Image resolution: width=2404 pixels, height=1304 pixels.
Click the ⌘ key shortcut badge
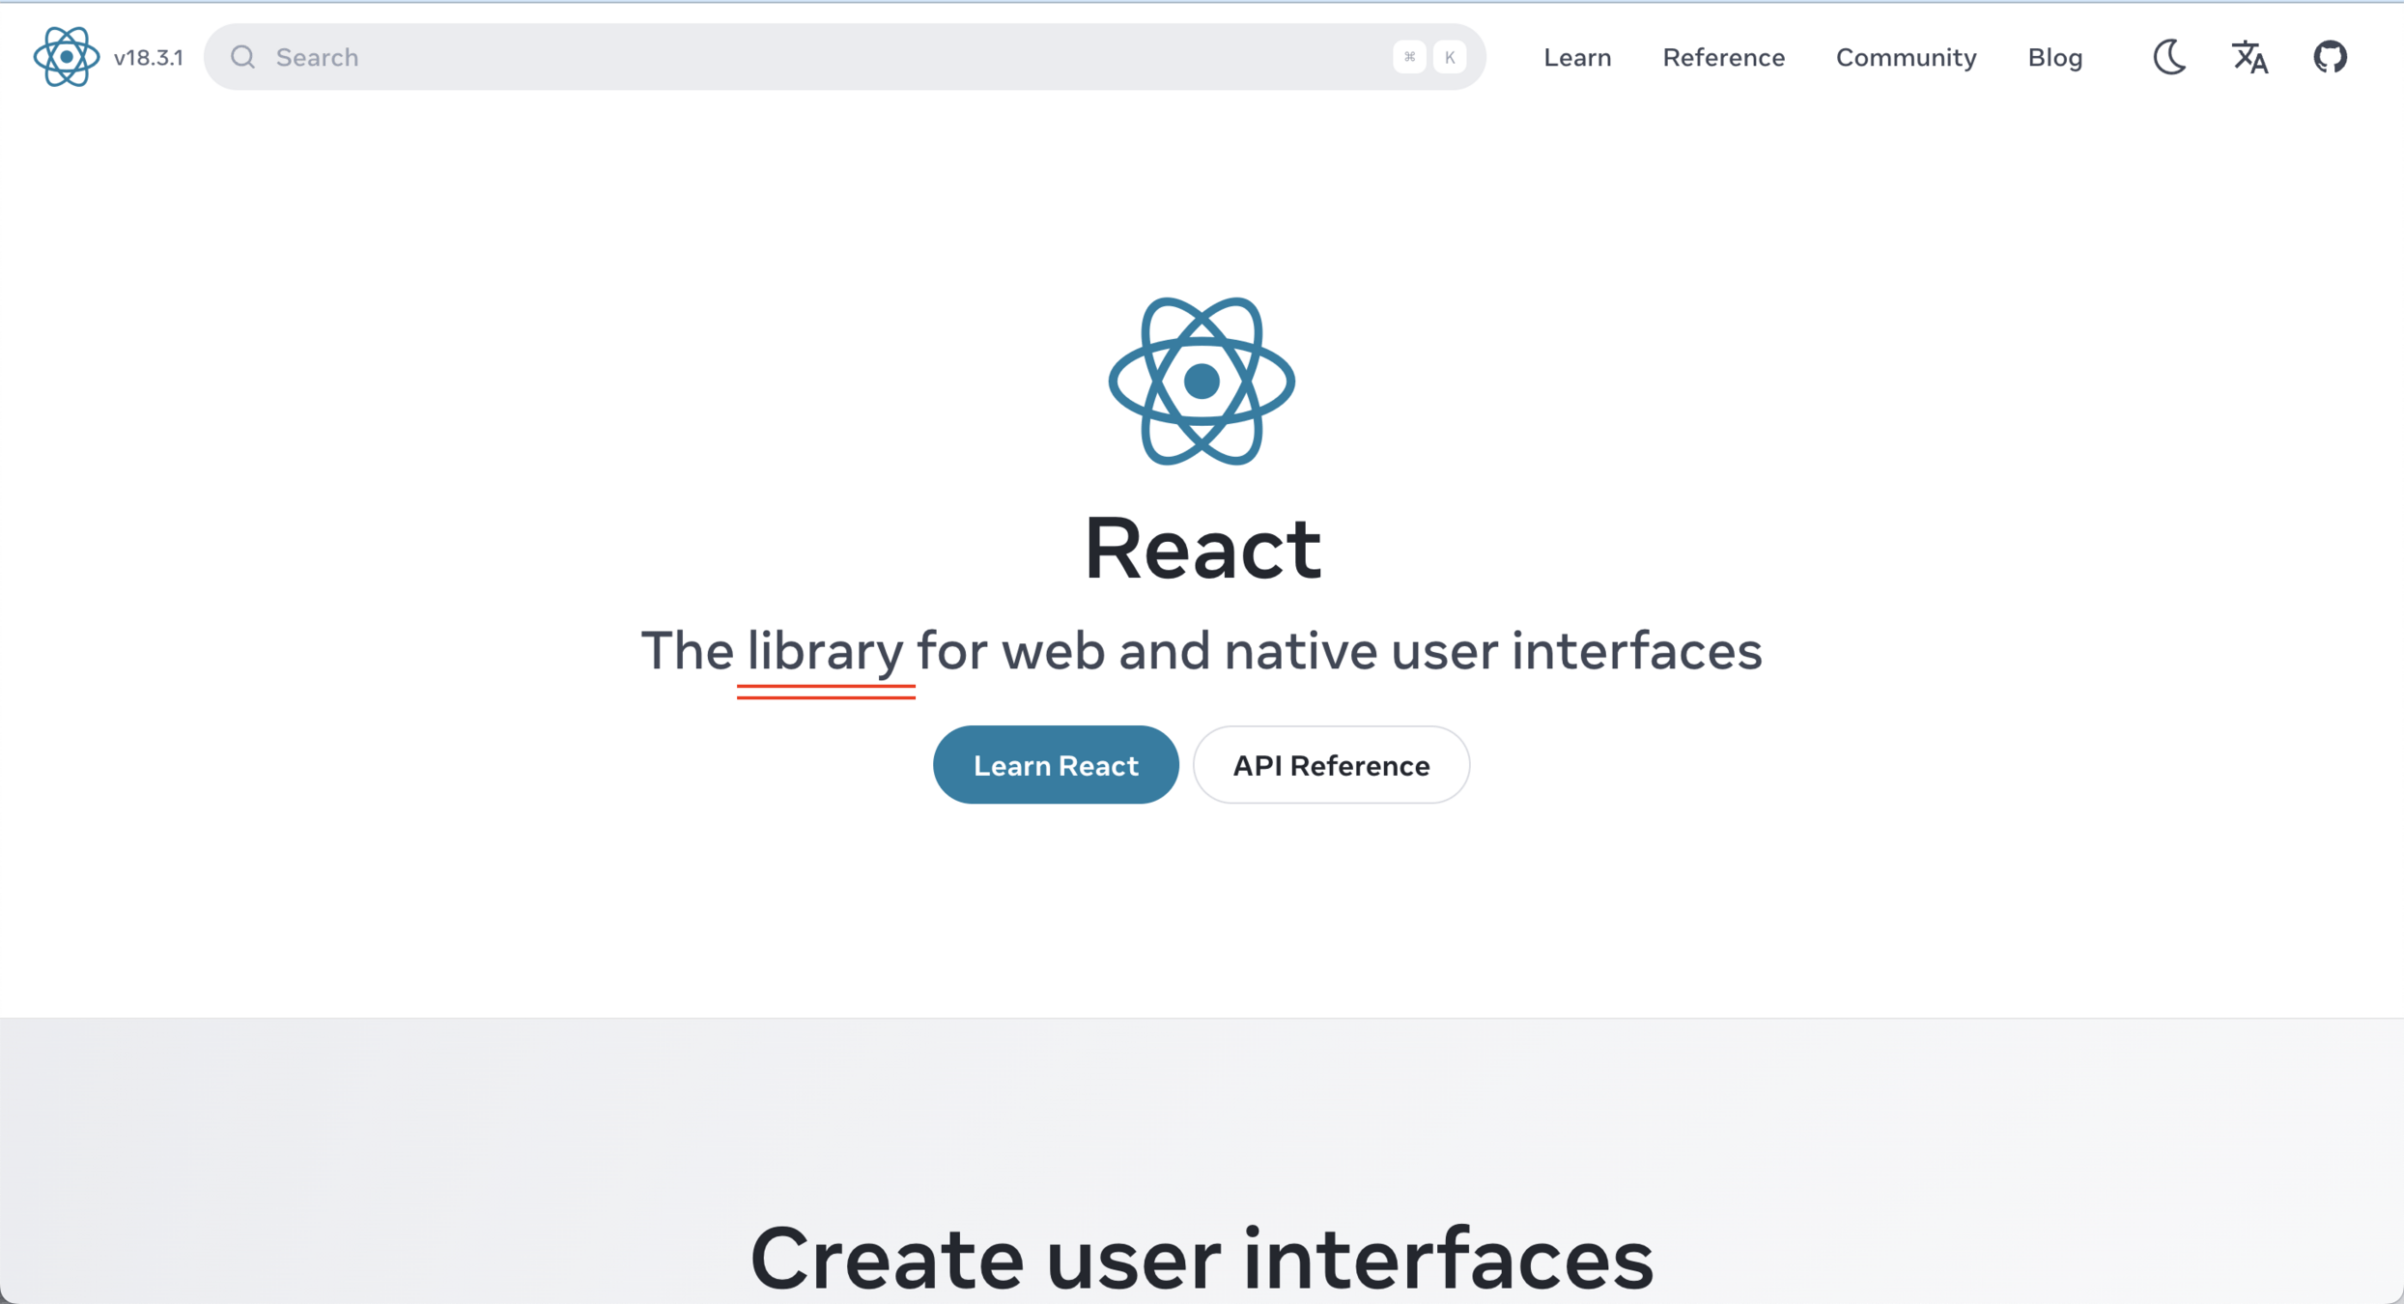coord(1409,57)
